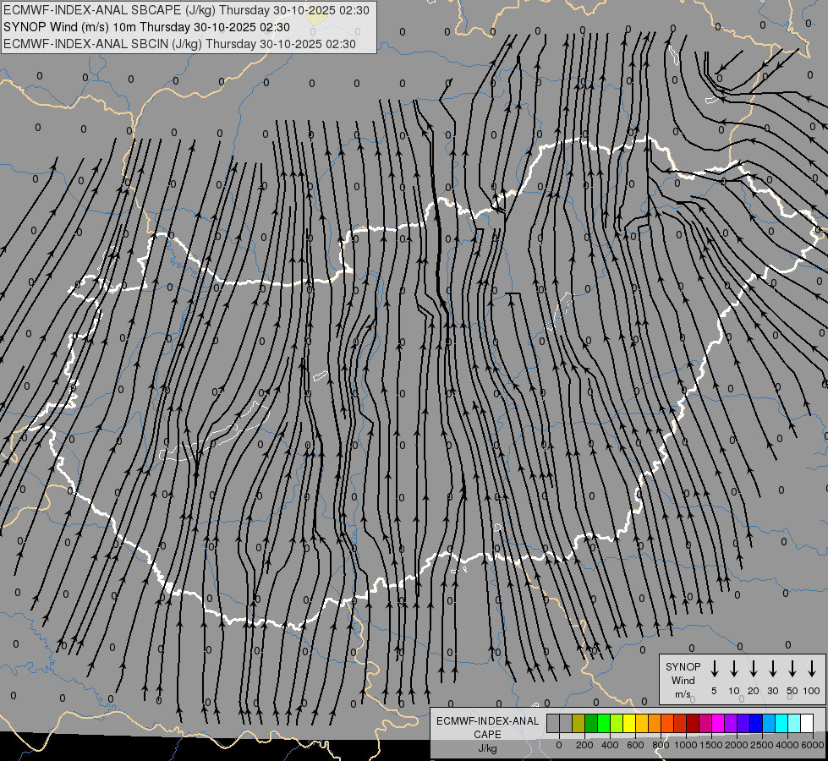Click the ECMWF-INDEX-ANAL CAPE legend label
828x761 pixels.
coord(487,734)
